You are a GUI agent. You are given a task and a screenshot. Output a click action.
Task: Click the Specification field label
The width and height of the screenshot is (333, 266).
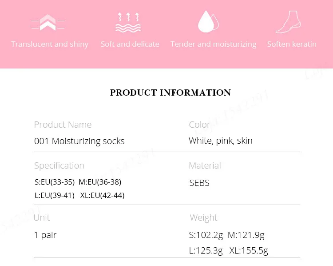[59, 165]
